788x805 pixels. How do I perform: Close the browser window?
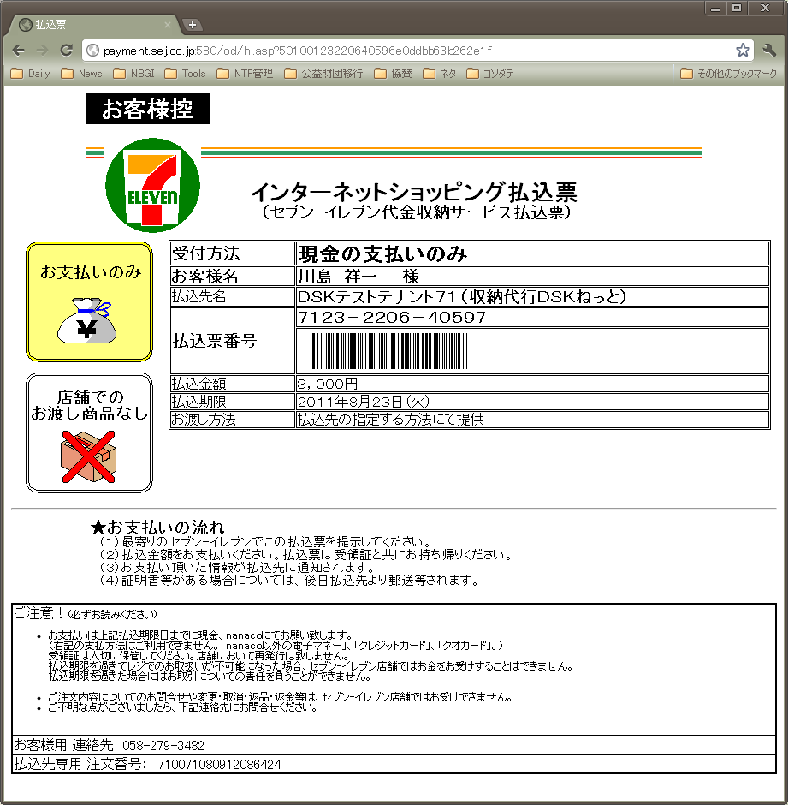(x=765, y=8)
